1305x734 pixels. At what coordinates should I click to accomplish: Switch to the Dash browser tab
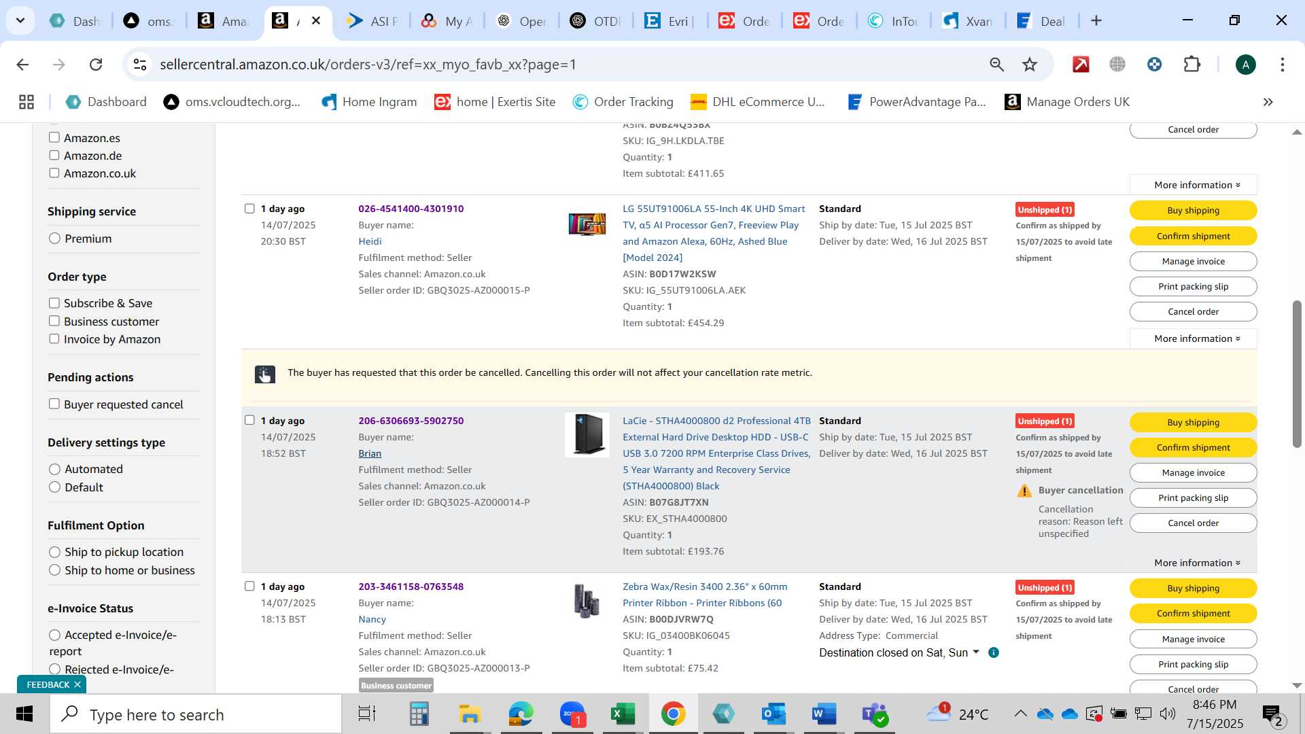point(75,21)
